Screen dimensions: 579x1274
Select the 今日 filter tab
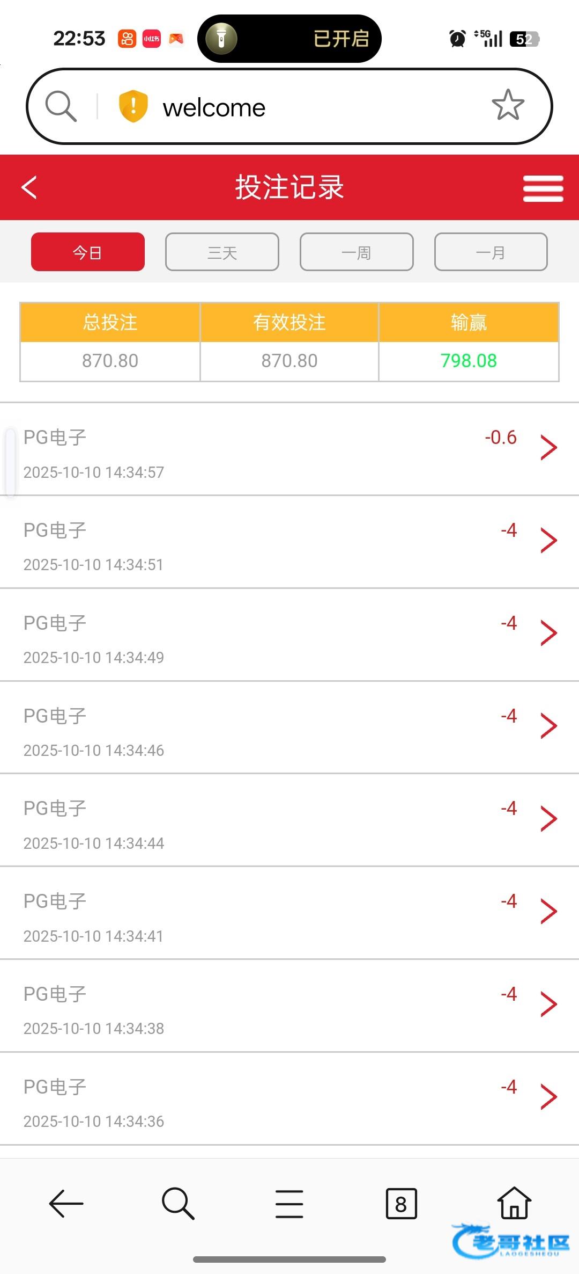88,252
